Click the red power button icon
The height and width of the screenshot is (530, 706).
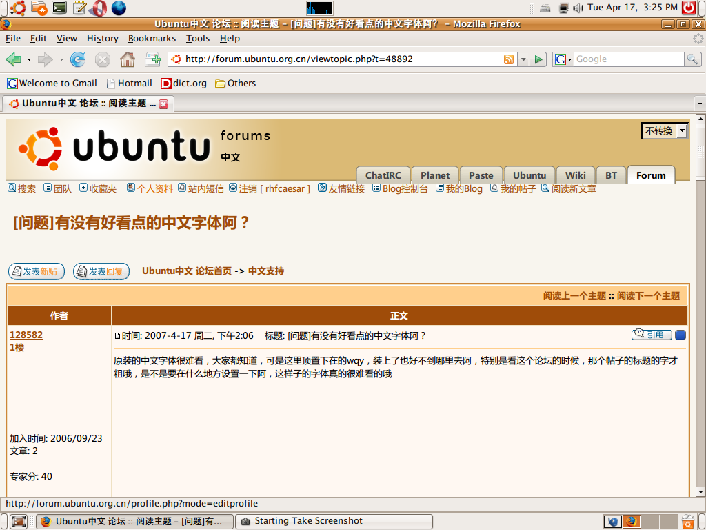[x=689, y=8]
